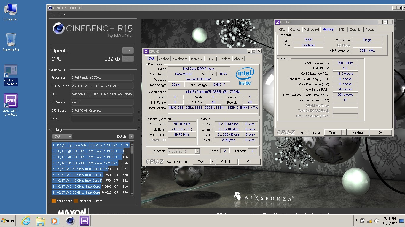This screenshot has width=405, height=227.
Task: Run the OpenGL benchmark
Action: [127, 51]
